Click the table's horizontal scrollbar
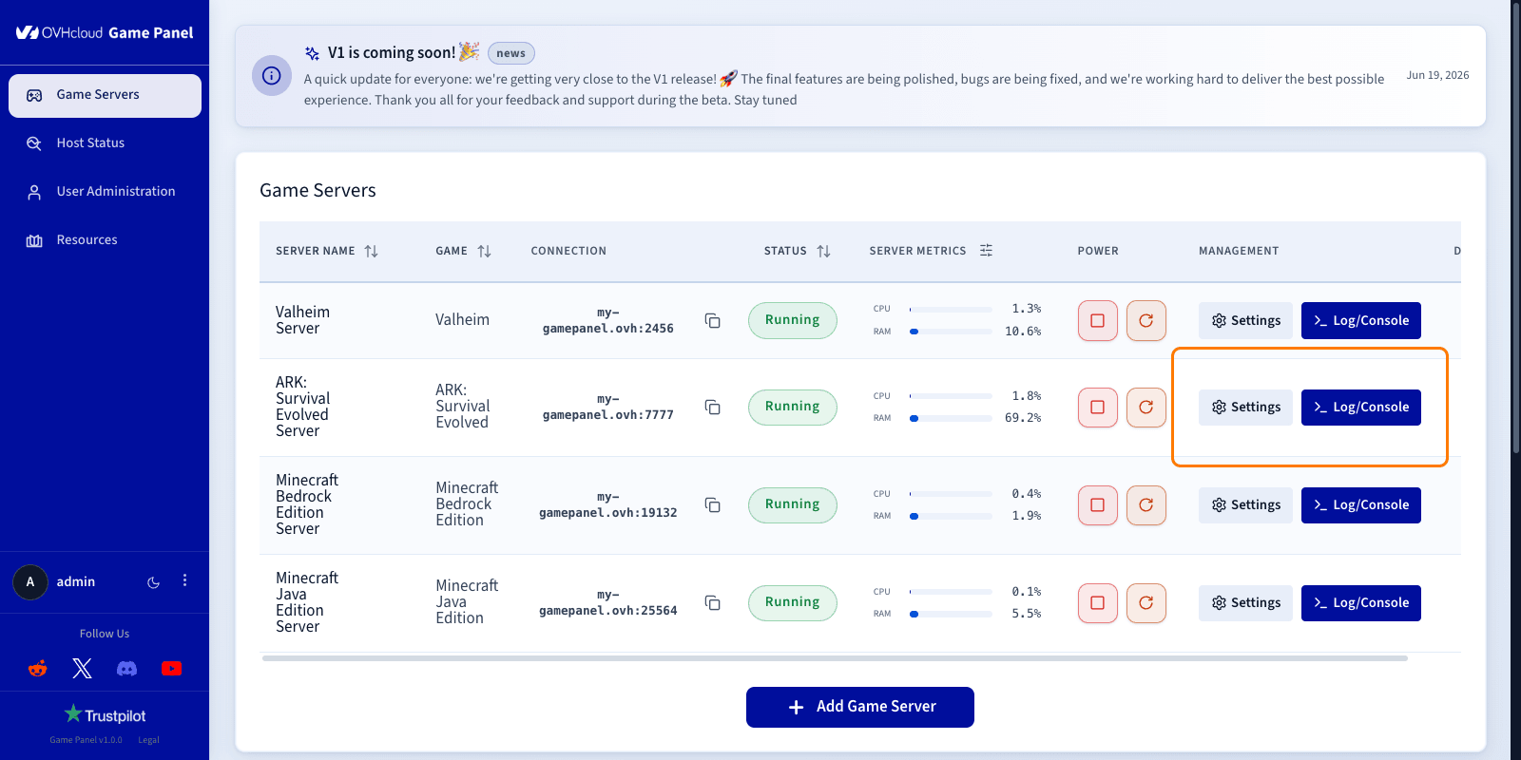 pos(835,657)
